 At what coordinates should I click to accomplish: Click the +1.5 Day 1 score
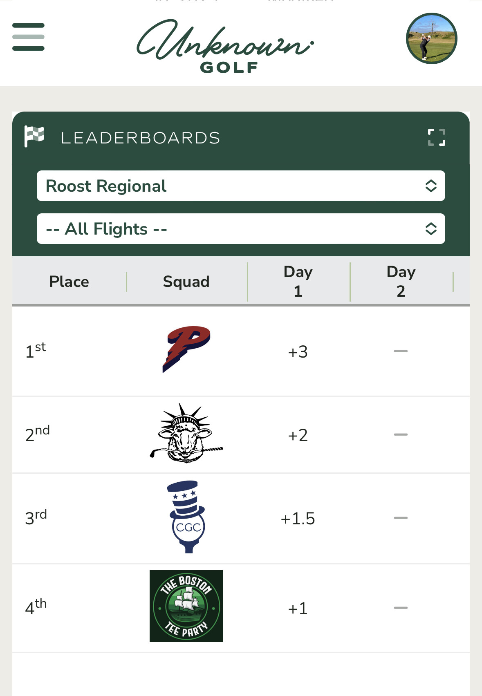(x=298, y=518)
